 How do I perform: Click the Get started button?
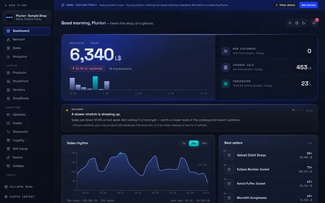click(308, 5)
